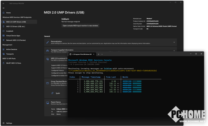Open Home page label
The height and width of the screenshot is (126, 208).
pyautogui.click(x=8, y=13)
